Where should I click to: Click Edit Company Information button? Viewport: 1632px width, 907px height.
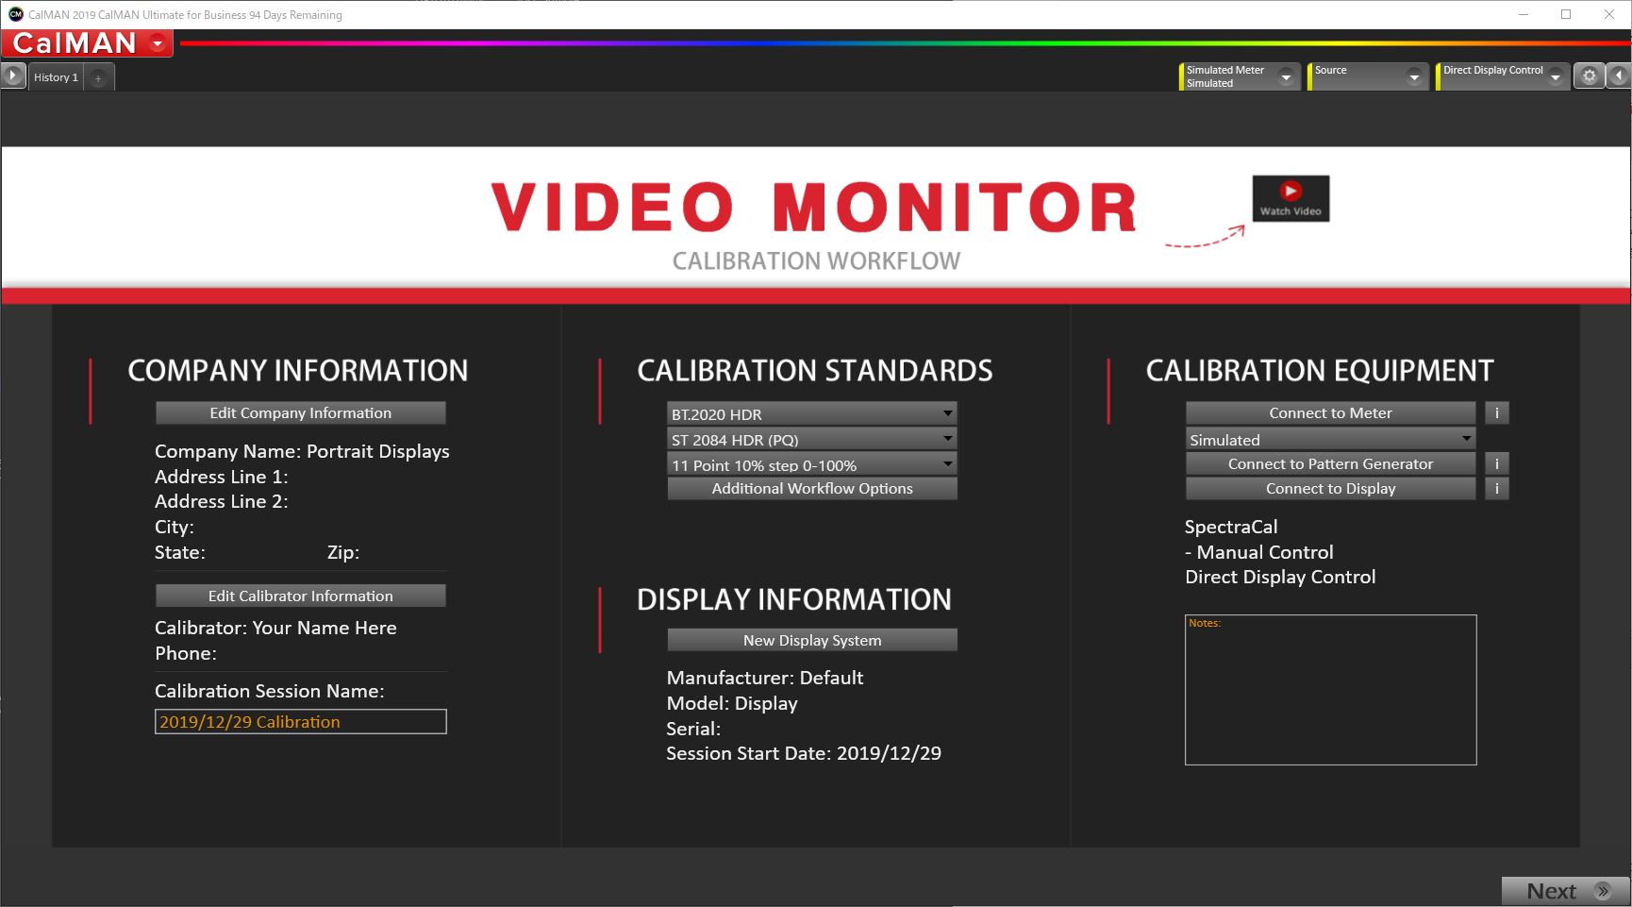(301, 412)
